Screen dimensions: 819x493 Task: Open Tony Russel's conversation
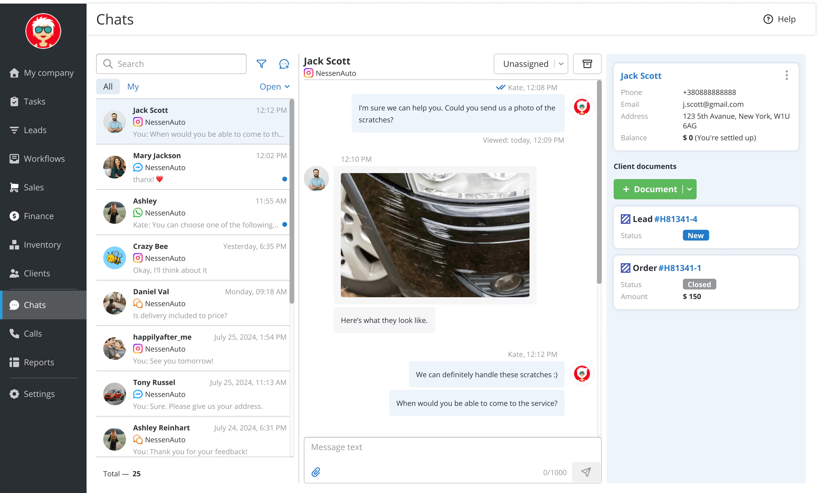[x=193, y=394]
